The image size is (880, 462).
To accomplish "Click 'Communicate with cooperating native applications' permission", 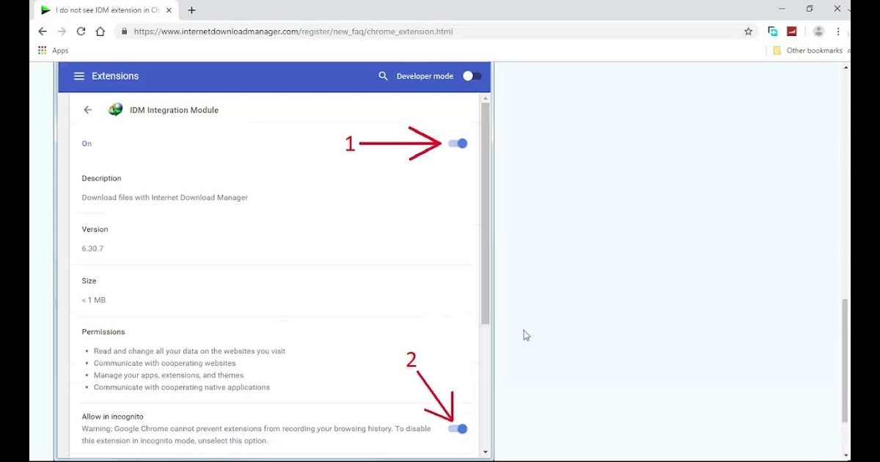I will 182,387.
